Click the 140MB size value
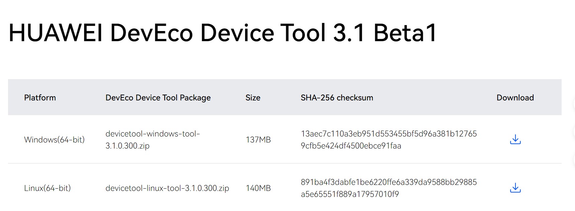Screen dimensions: 575x211 (258, 188)
